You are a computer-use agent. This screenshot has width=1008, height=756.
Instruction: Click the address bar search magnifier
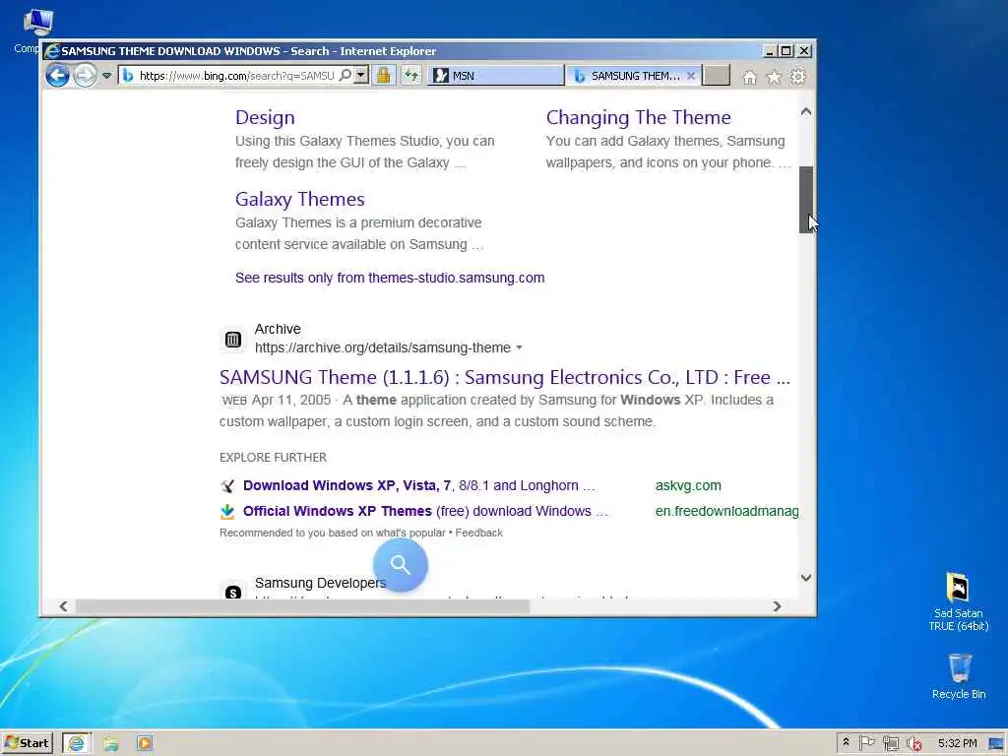pos(346,75)
